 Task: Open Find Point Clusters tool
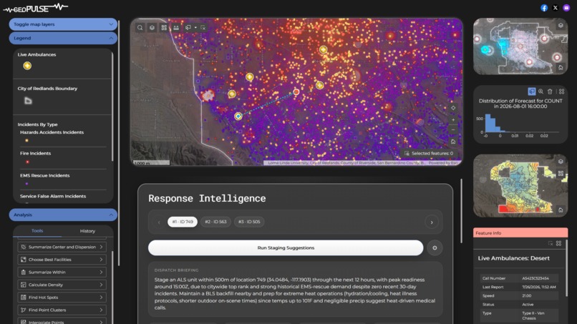[x=62, y=310]
